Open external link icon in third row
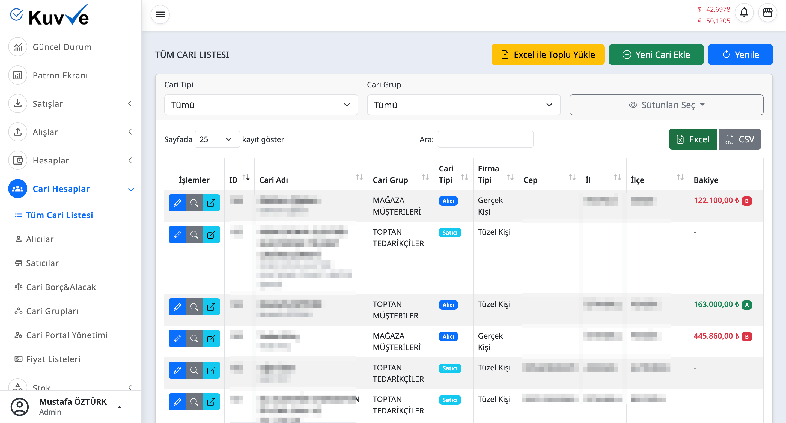 211,307
